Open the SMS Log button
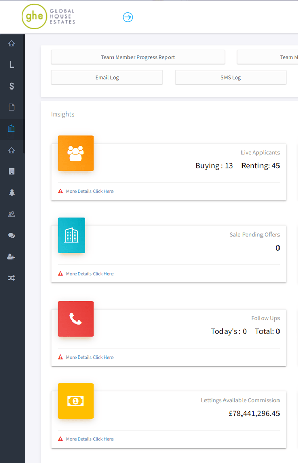Screen dimensions: 298x463 (x=231, y=77)
